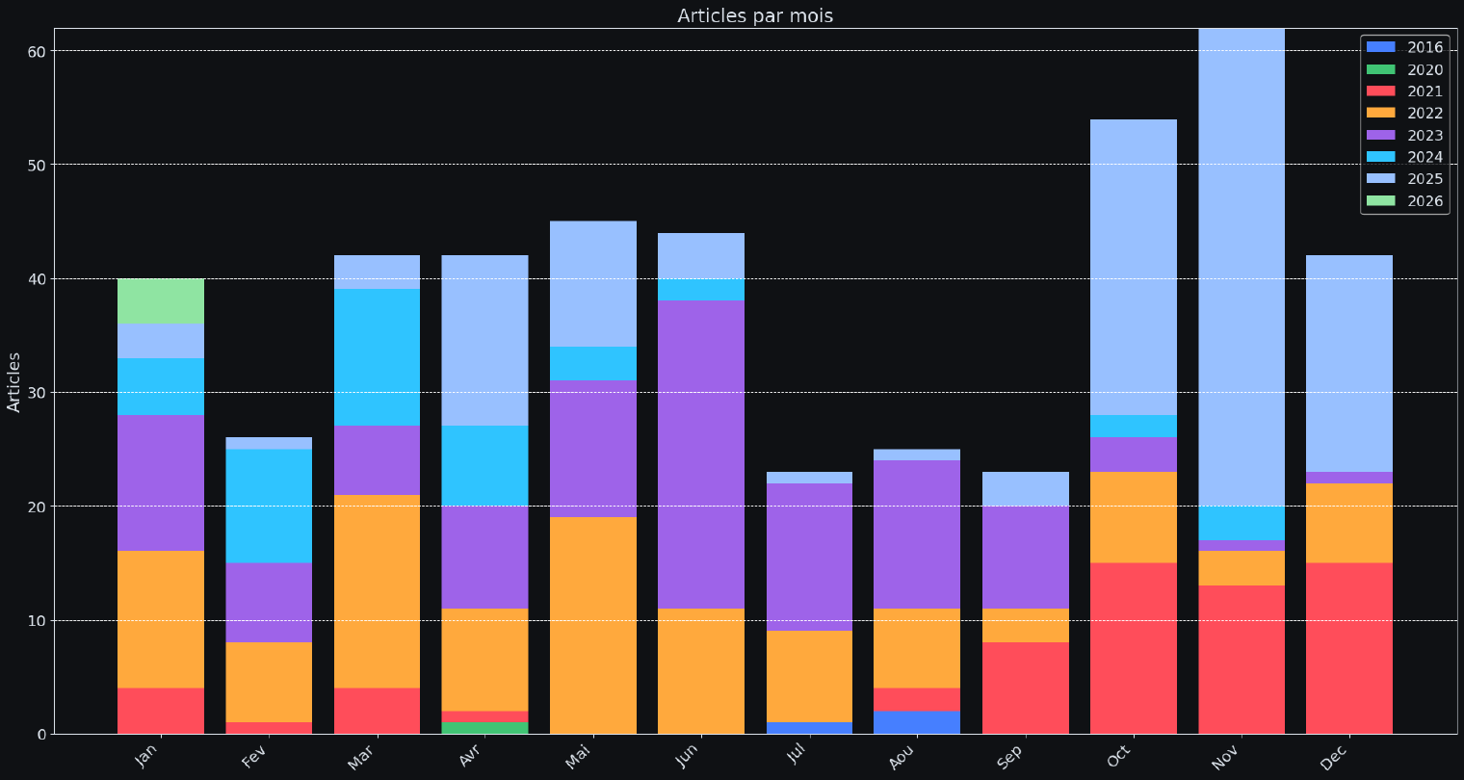Select the 2026 legend label text

[1425, 201]
